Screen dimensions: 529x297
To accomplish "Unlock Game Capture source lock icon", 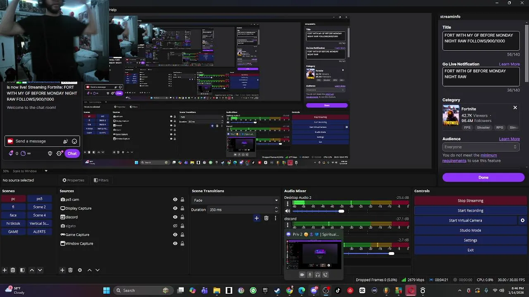I will click(182, 235).
